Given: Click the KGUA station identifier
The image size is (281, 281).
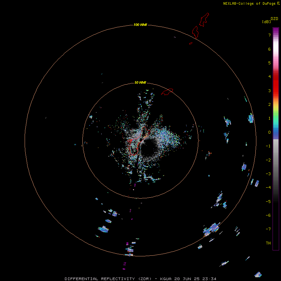Looking at the screenshot, I should (x=165, y=279).
